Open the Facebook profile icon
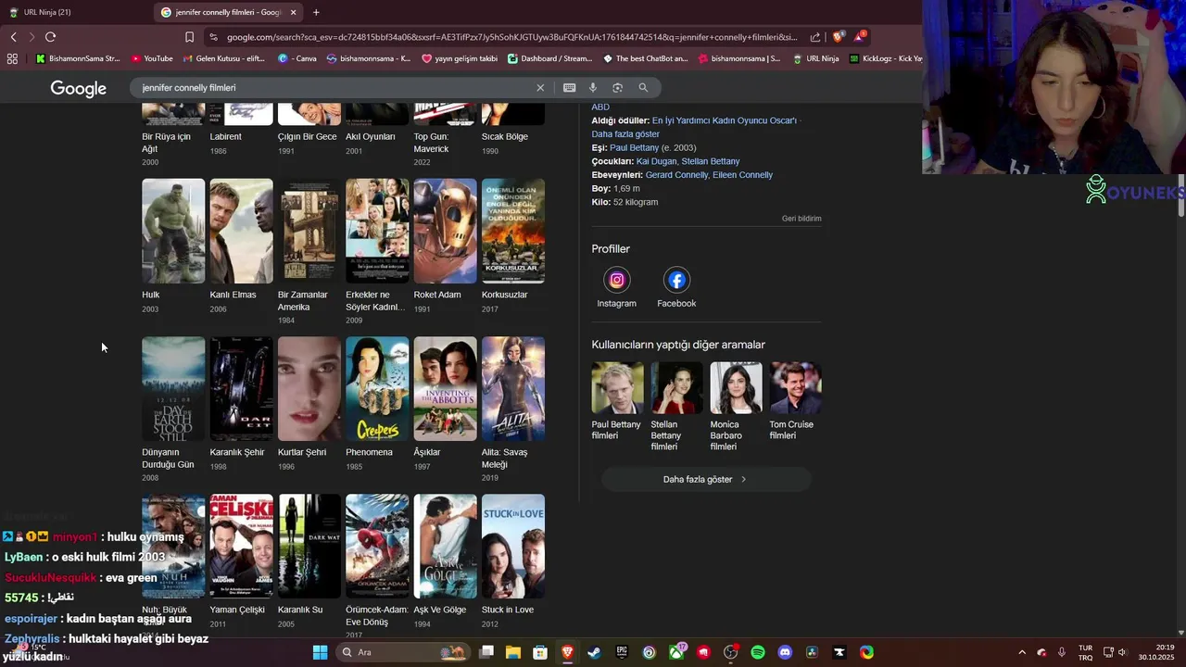1186x667 pixels. [676, 280]
